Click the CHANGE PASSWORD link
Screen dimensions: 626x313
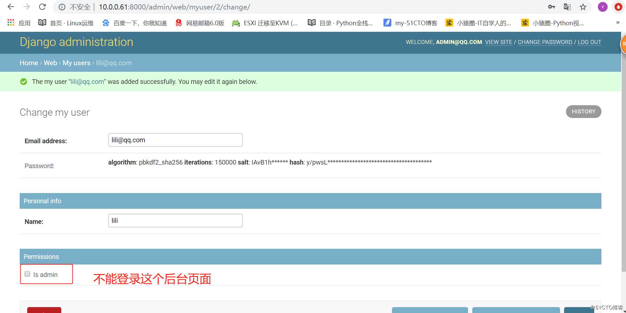pyautogui.click(x=545, y=42)
